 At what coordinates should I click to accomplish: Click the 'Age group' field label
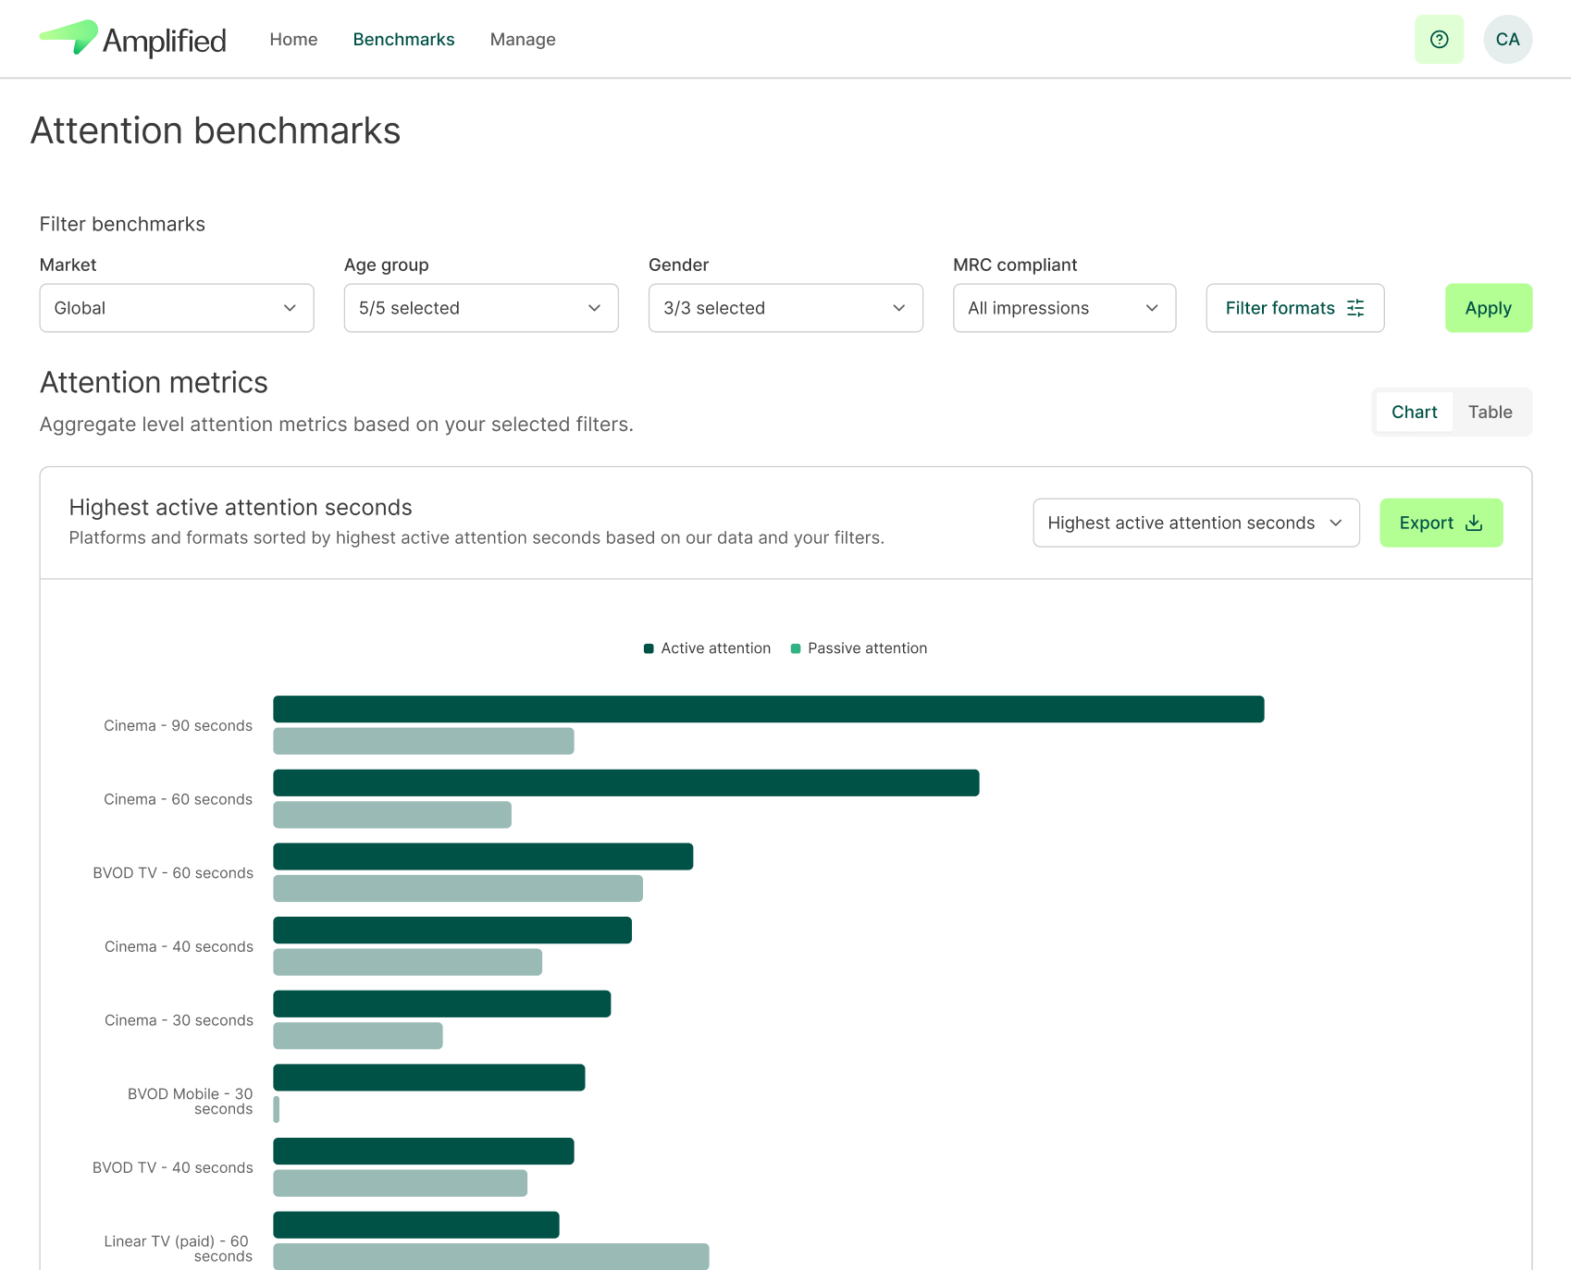(386, 265)
